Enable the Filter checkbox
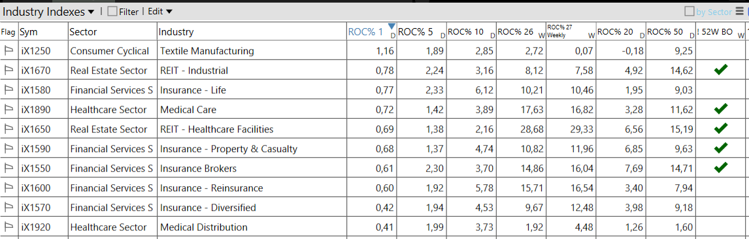Viewport: 749px width, 239px height. 112,12
